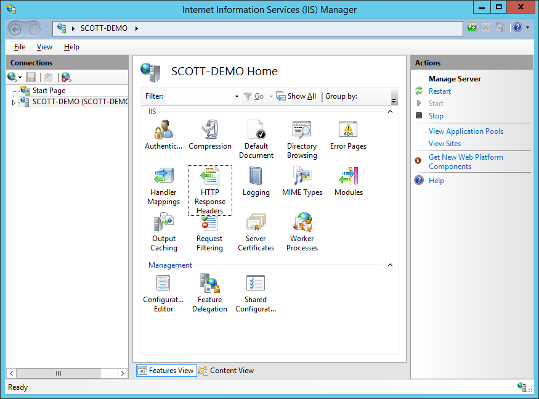Restart the server from Actions
Viewport: 539px width, 399px height.
pos(440,91)
